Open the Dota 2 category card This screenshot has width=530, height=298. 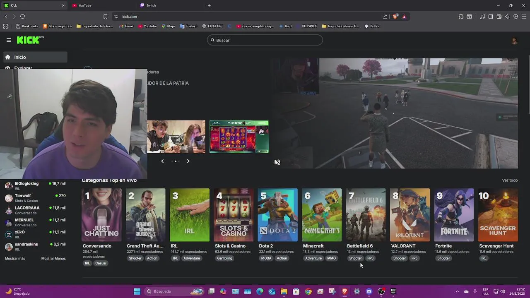pos(277,215)
